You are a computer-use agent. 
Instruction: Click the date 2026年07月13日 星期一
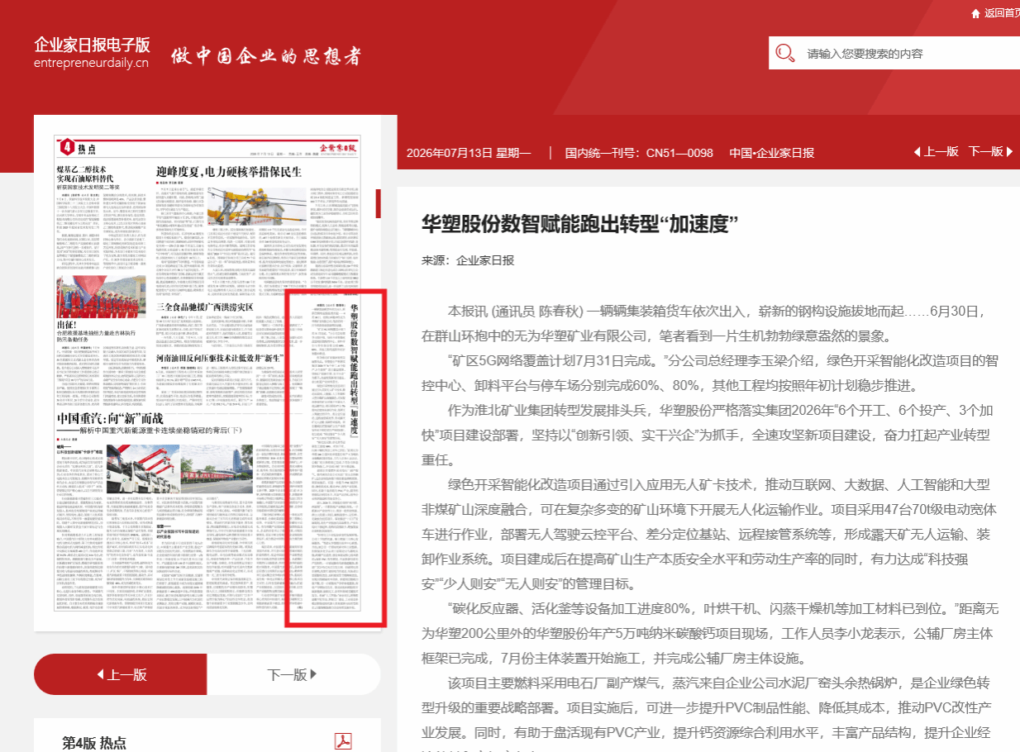(469, 153)
